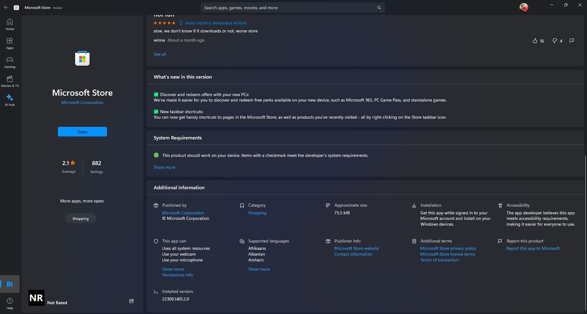Go to the Home tab
The width and height of the screenshot is (587, 314).
(x=10, y=24)
